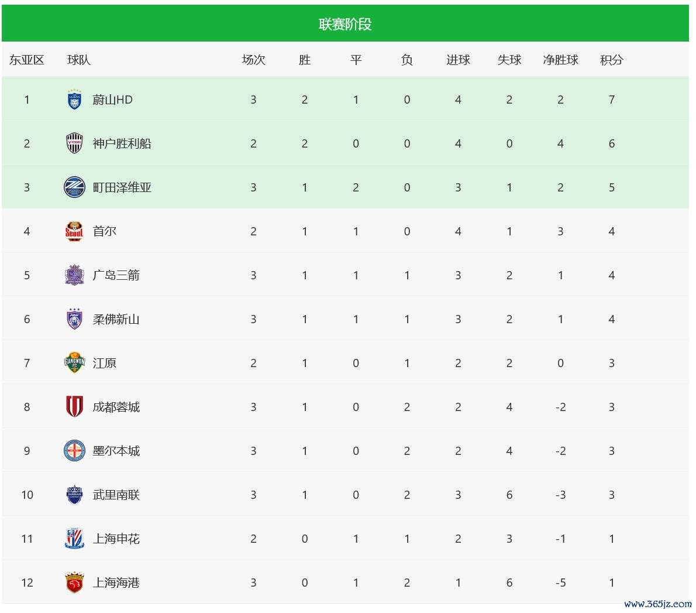Click the 净胜球 column header

tap(560, 60)
